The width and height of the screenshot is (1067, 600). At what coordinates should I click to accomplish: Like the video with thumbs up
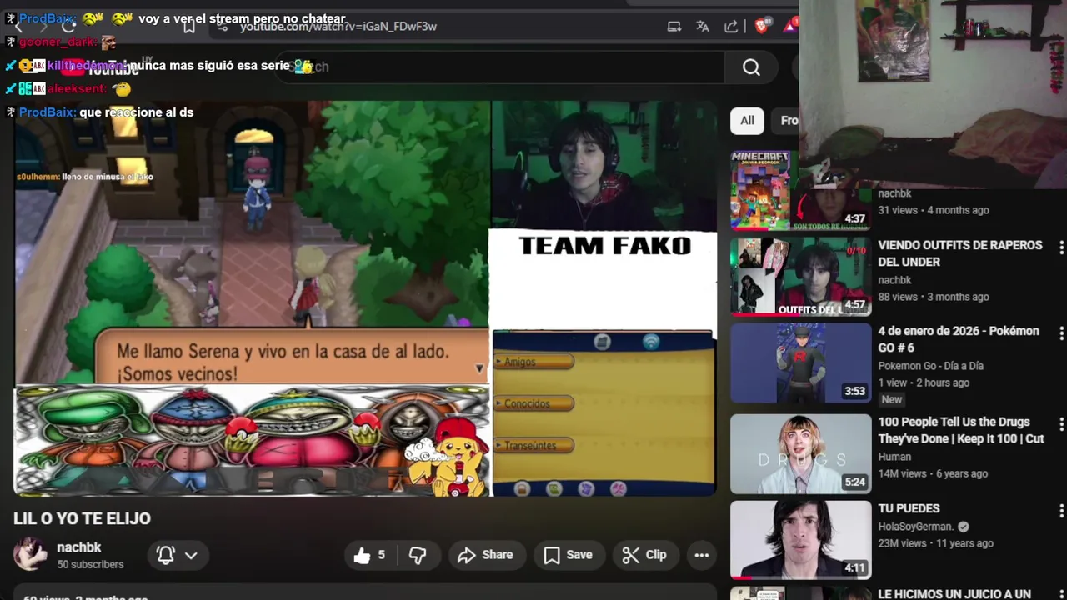pos(371,555)
